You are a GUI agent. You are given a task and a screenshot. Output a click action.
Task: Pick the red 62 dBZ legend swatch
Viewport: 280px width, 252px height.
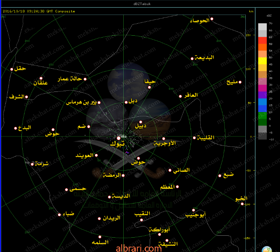[x=262, y=40]
